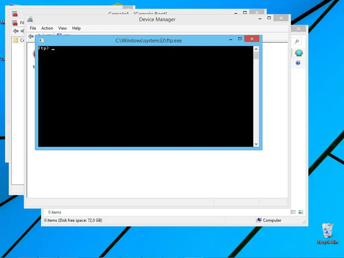Open Explorer help question mark icon
The image size is (344, 258).
[x=298, y=63]
